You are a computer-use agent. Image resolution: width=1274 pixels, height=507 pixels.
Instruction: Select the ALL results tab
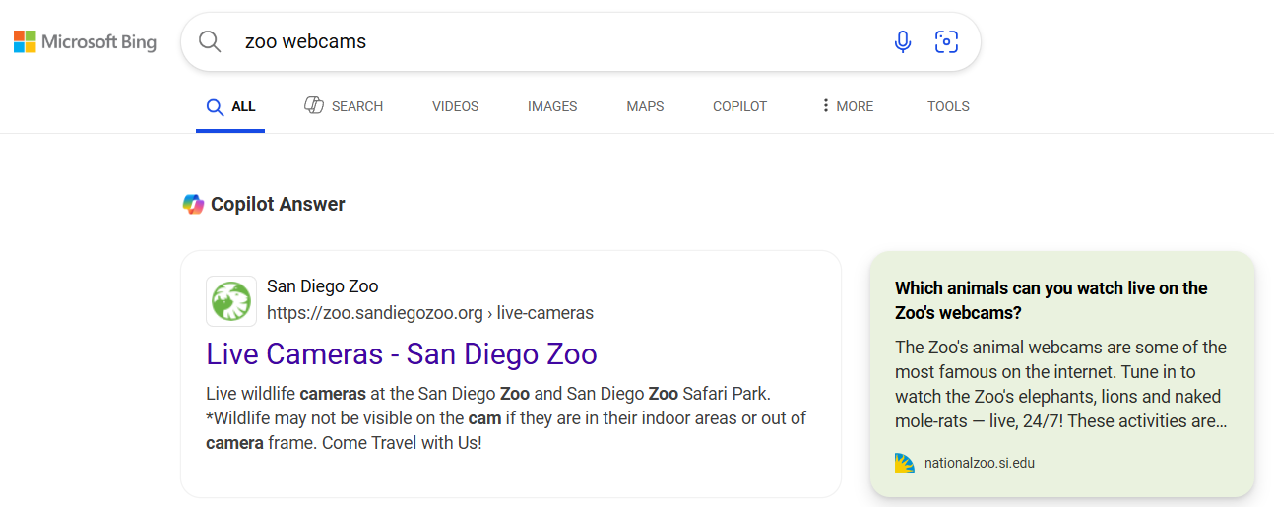pyautogui.click(x=230, y=106)
